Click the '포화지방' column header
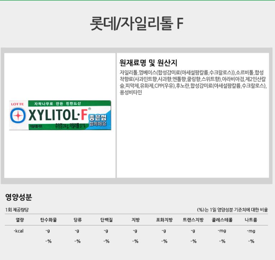This screenshot has width=275, height=260. [164, 220]
